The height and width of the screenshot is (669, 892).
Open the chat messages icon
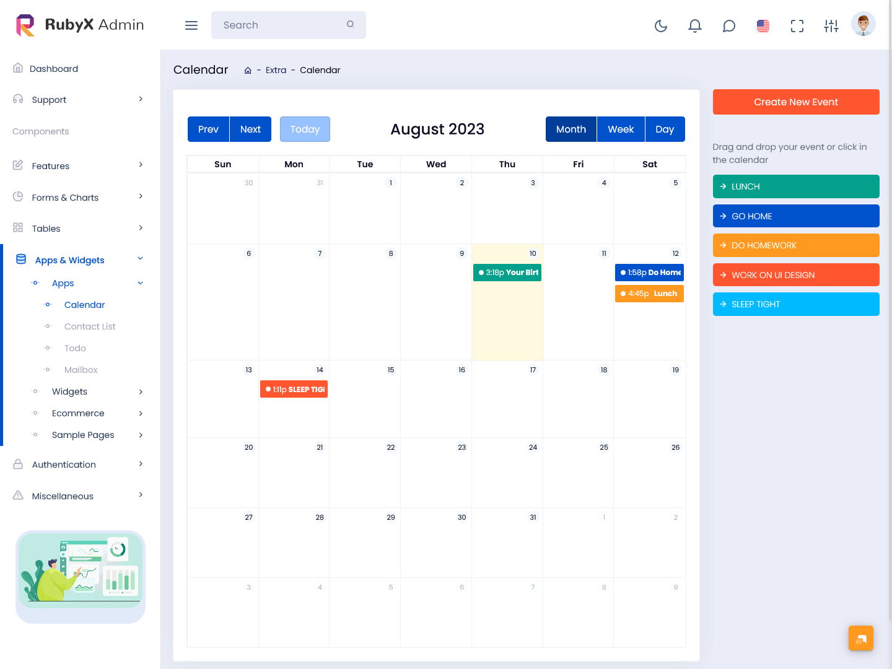[x=729, y=25]
